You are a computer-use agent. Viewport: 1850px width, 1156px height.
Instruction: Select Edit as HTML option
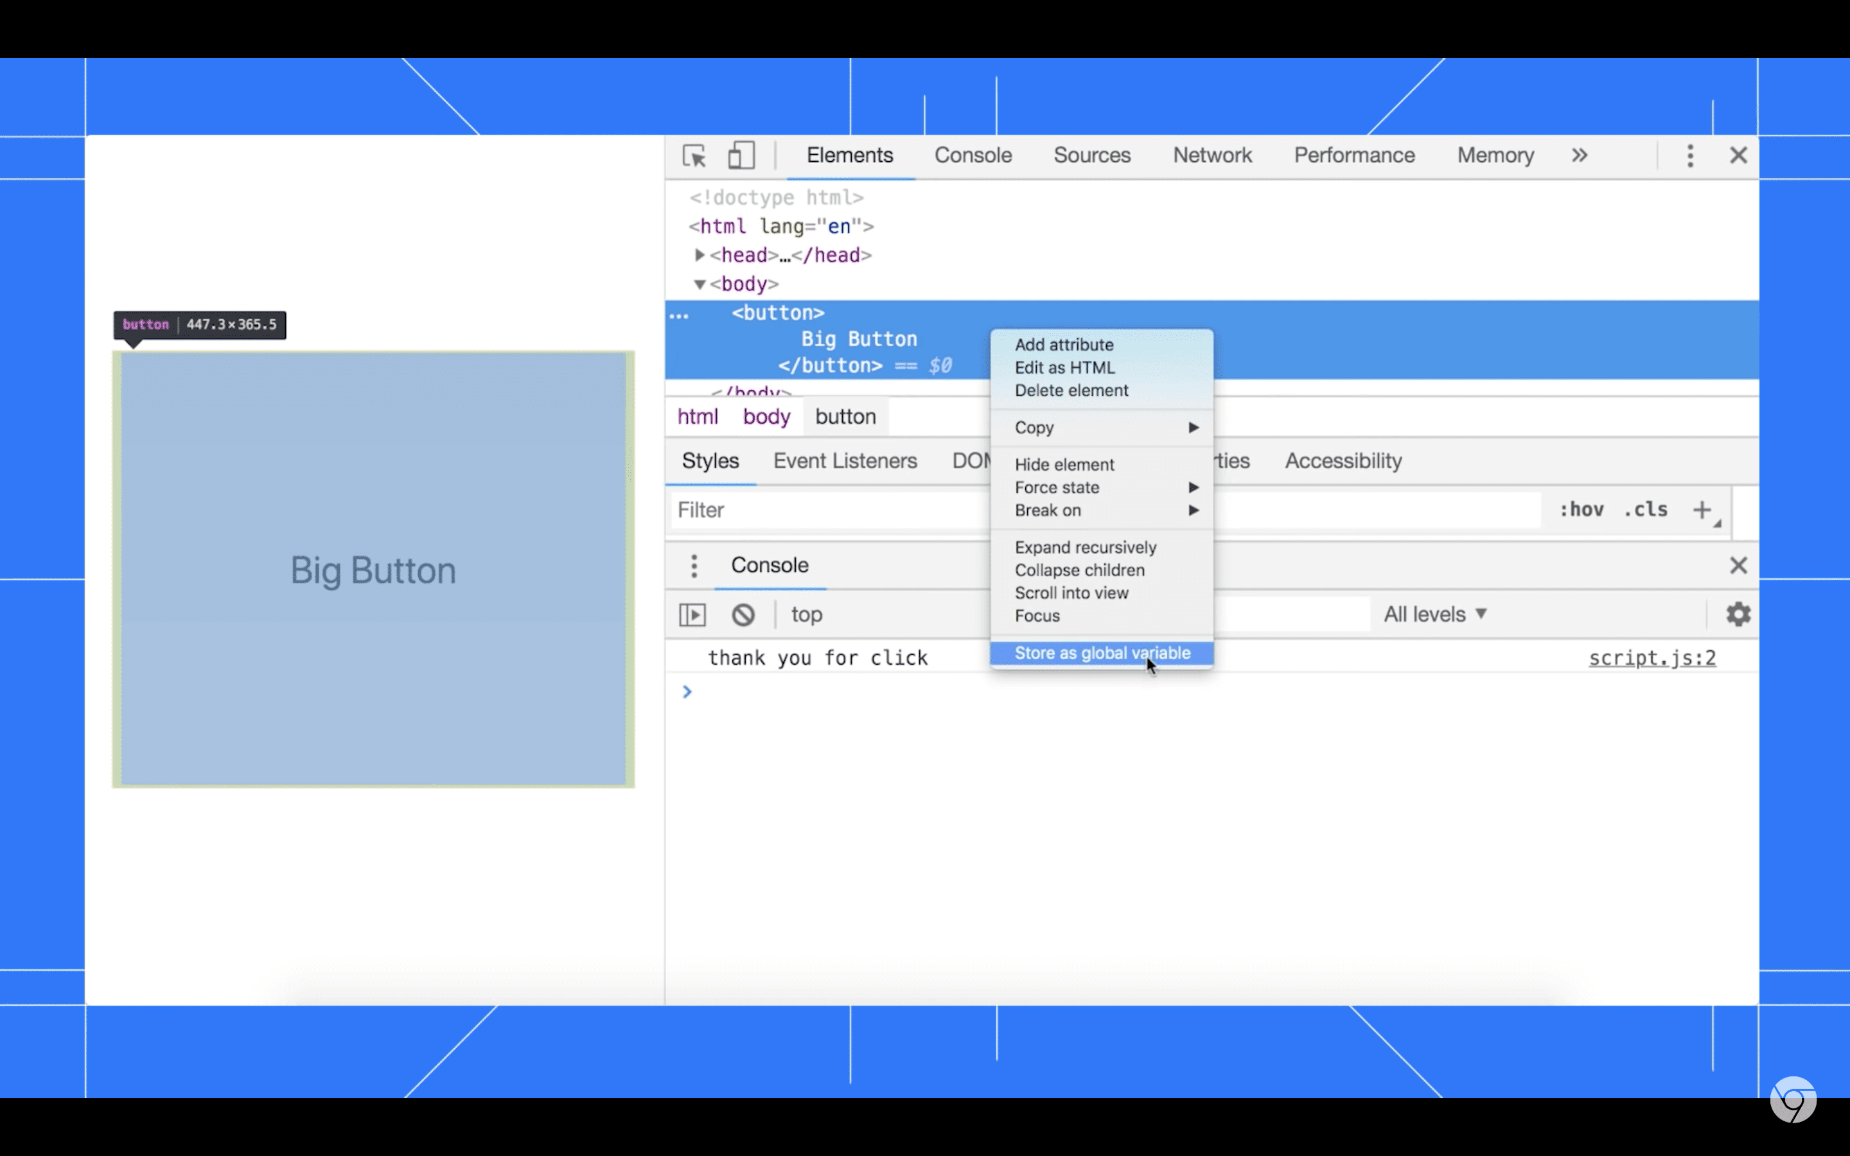(x=1063, y=367)
